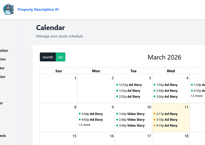Click the Property Description AI logo icon
The image size is (205, 145).
[x=9, y=9]
